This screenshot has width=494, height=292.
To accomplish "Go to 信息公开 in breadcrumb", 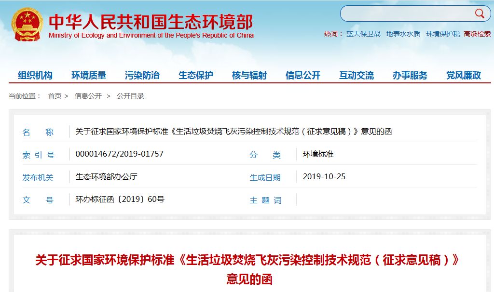I will pyautogui.click(x=88, y=96).
